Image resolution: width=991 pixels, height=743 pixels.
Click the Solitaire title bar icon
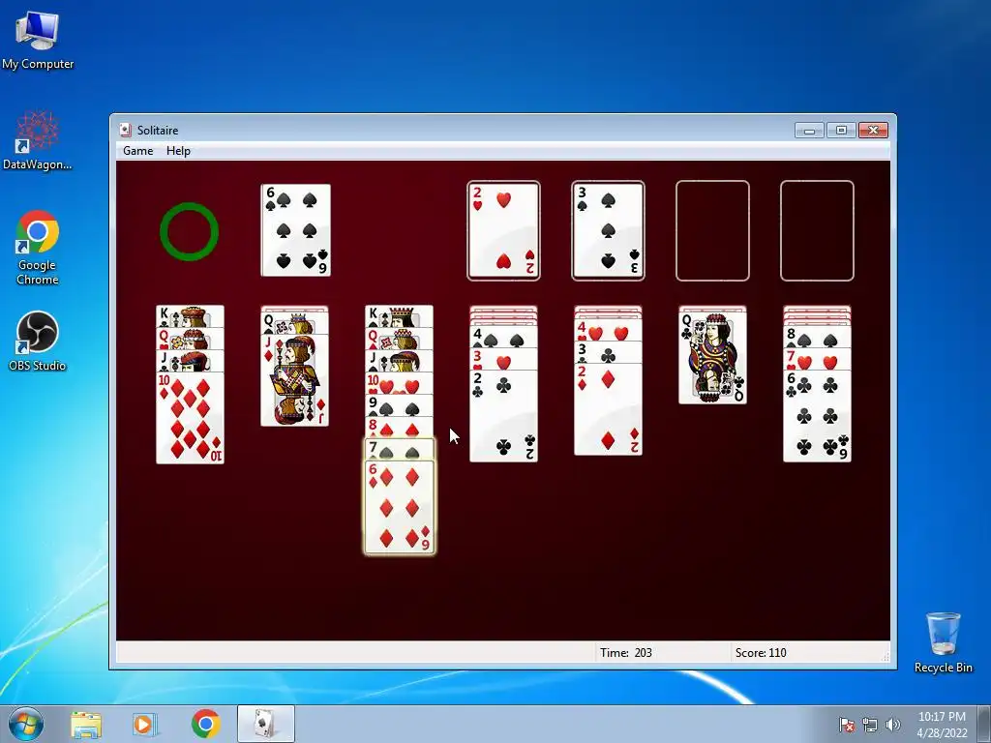(125, 131)
